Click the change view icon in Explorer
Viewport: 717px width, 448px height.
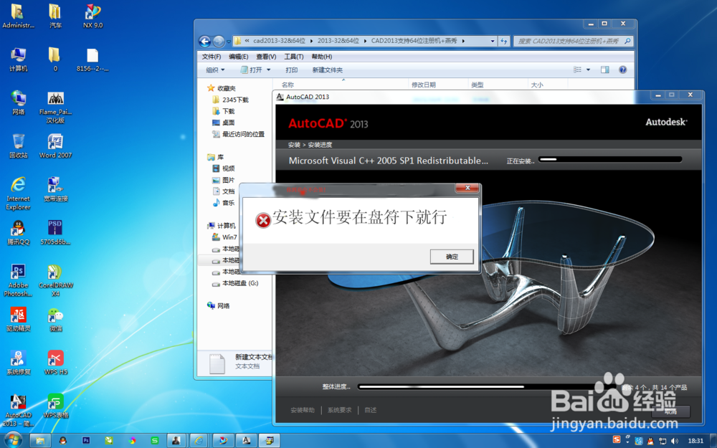pos(577,70)
